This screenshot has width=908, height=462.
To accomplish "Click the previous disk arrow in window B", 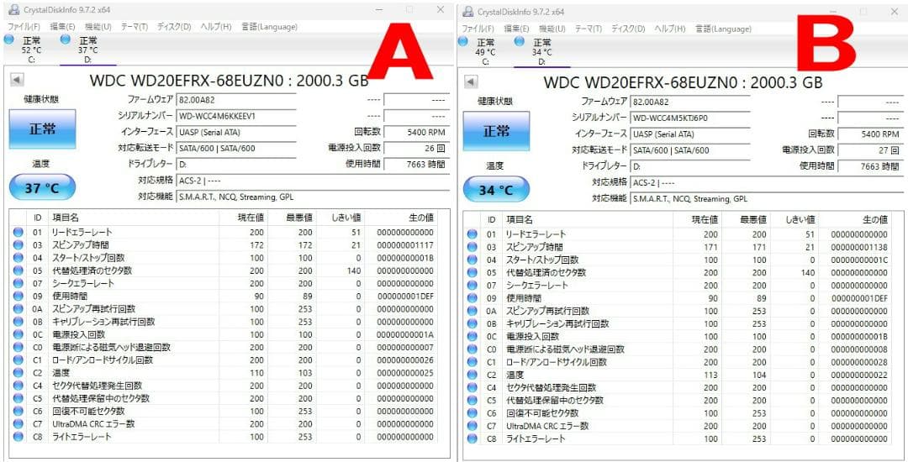I will coord(472,82).
